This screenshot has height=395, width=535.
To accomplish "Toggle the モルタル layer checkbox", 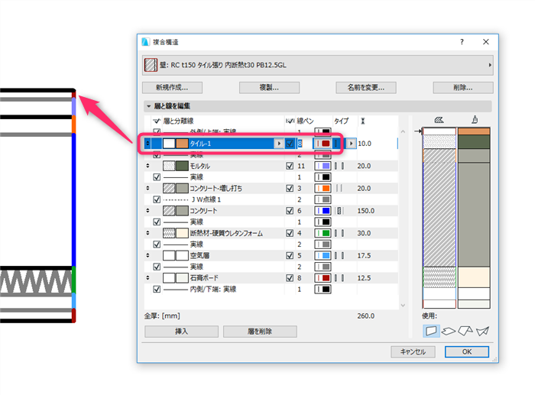I will click(290, 166).
